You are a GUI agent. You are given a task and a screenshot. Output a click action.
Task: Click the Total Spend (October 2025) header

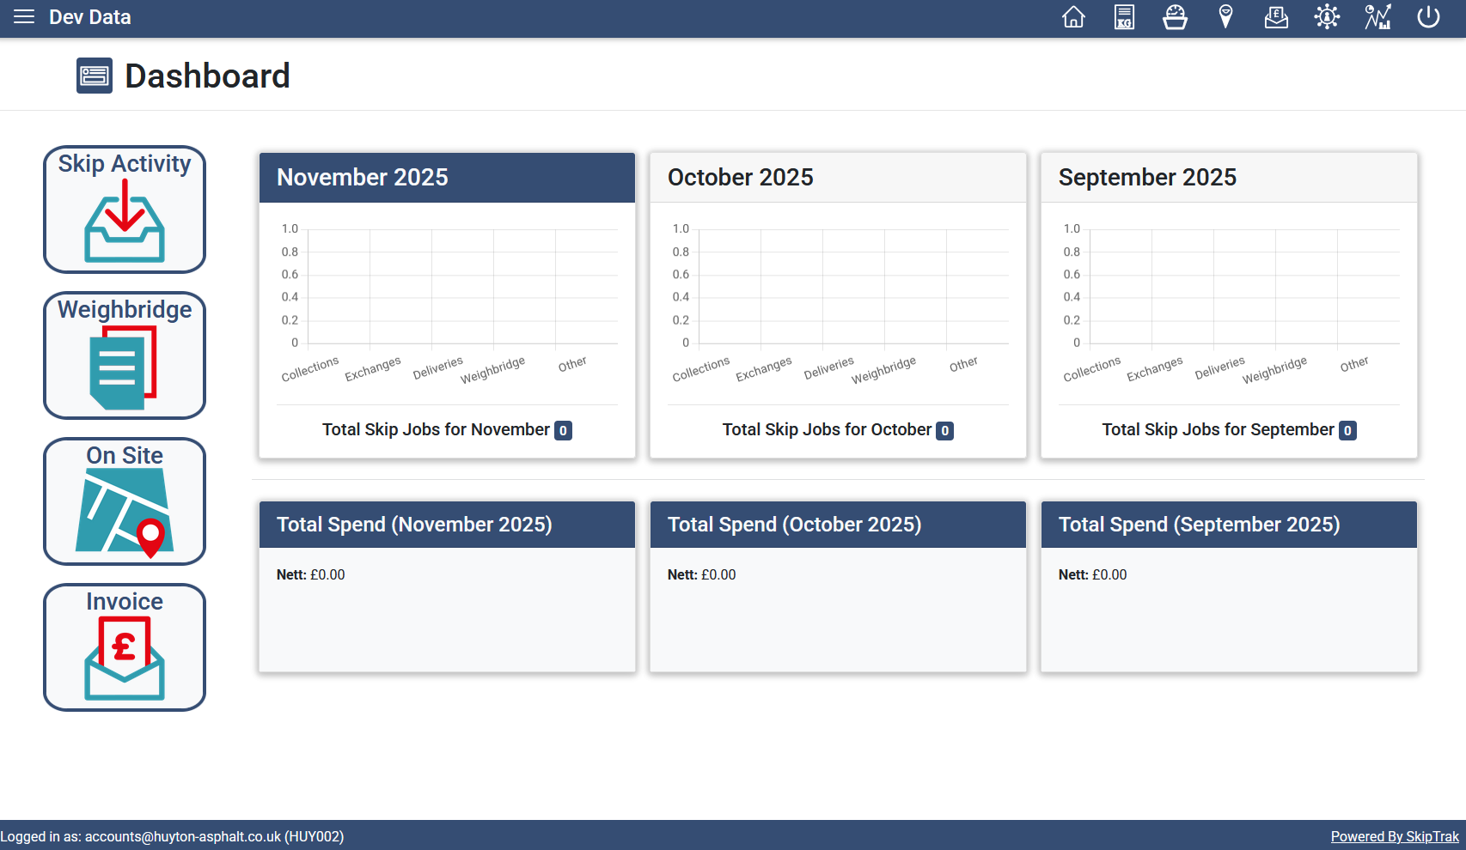[838, 525]
